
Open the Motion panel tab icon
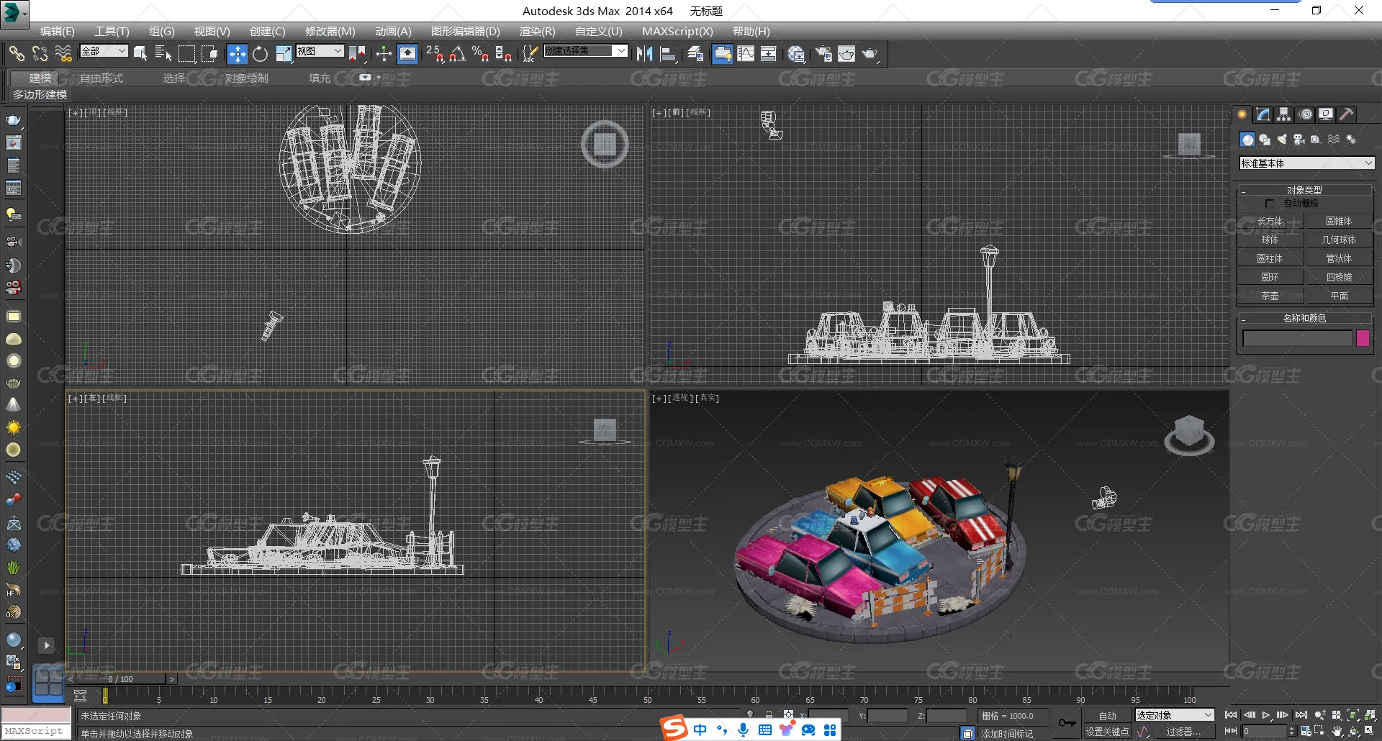pos(1305,114)
